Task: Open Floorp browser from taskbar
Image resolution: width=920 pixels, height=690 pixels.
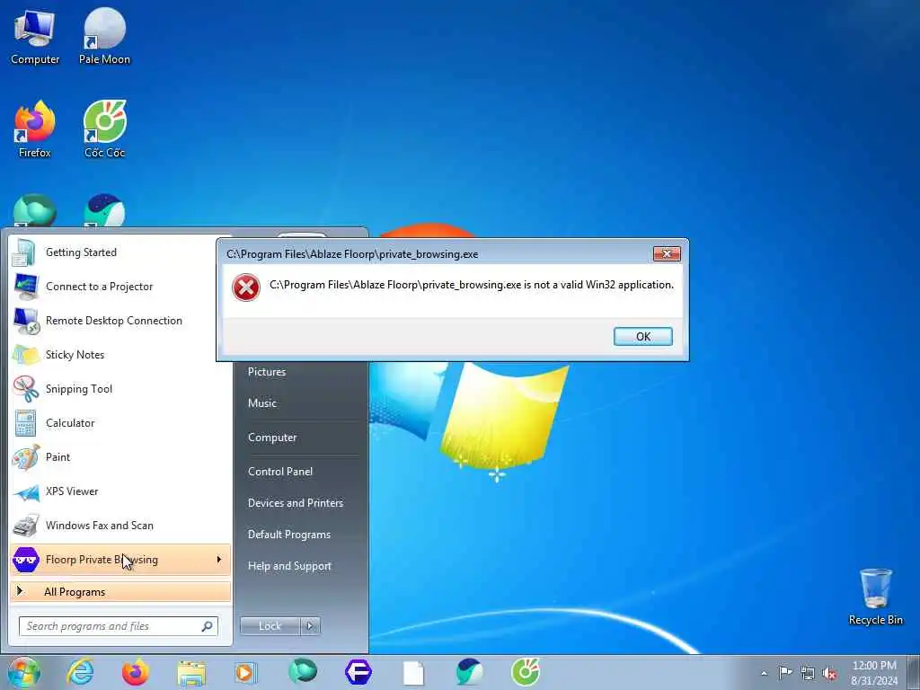Action: pos(358,672)
